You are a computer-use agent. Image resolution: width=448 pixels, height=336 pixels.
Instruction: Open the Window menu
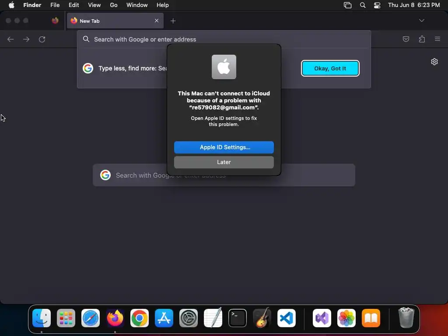tap(137, 5)
